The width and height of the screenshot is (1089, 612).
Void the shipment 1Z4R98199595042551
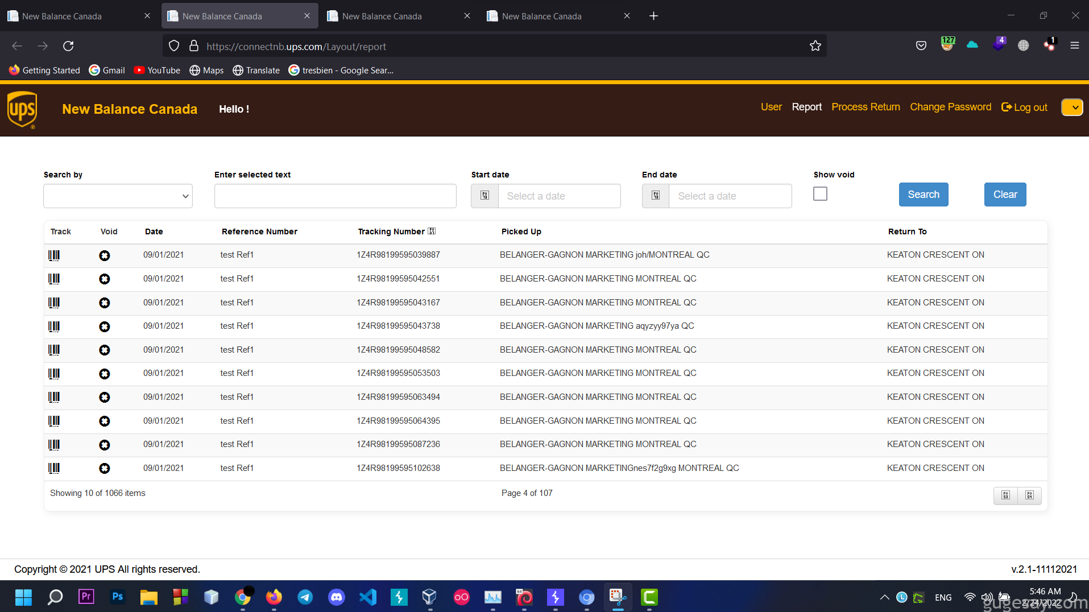(105, 279)
